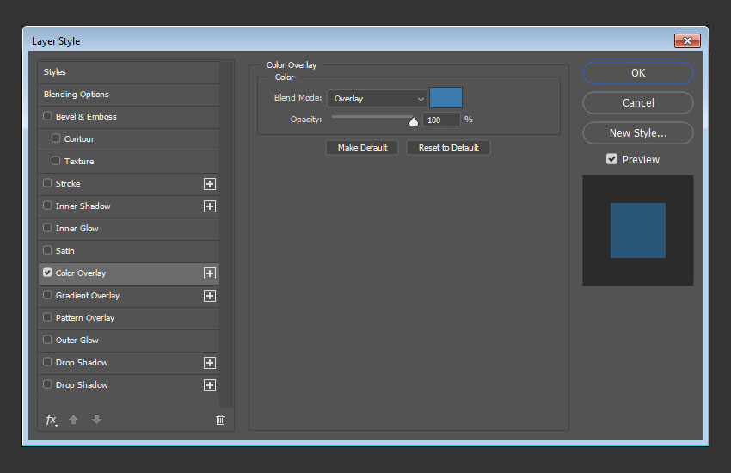Enable the Contour checkbox
The image size is (731, 473).
tap(56, 138)
